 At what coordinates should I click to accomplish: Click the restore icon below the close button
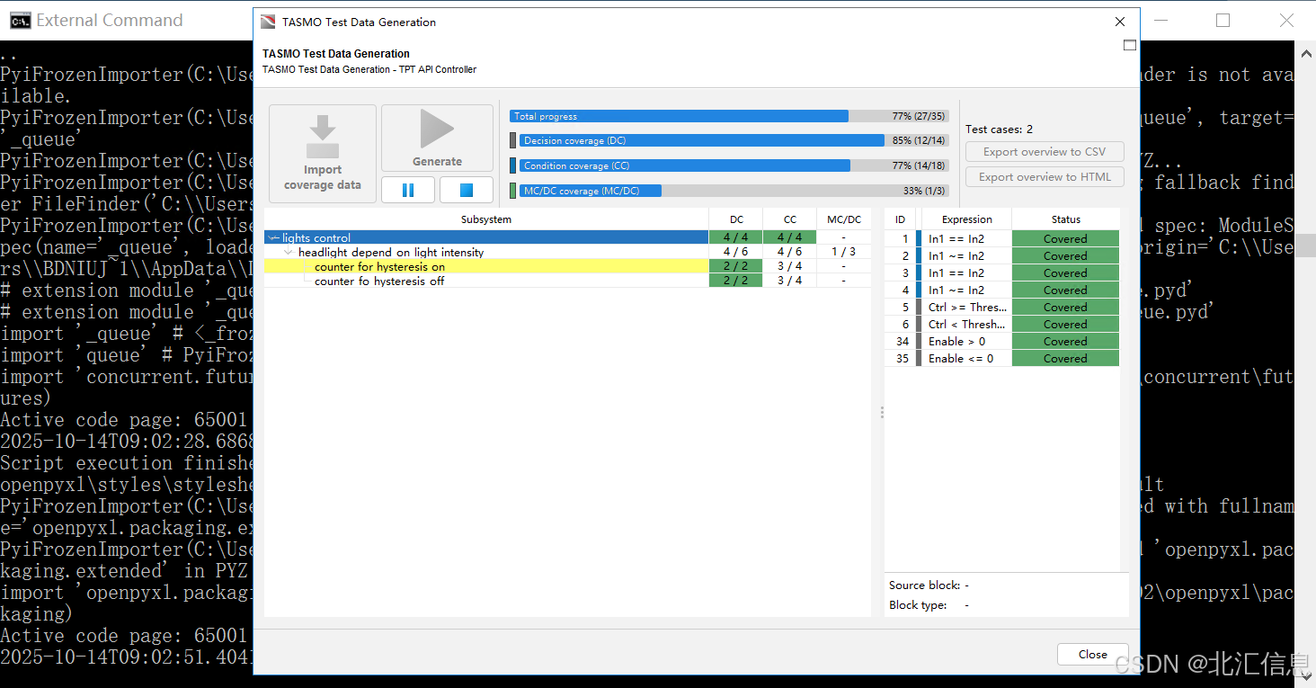1130,45
